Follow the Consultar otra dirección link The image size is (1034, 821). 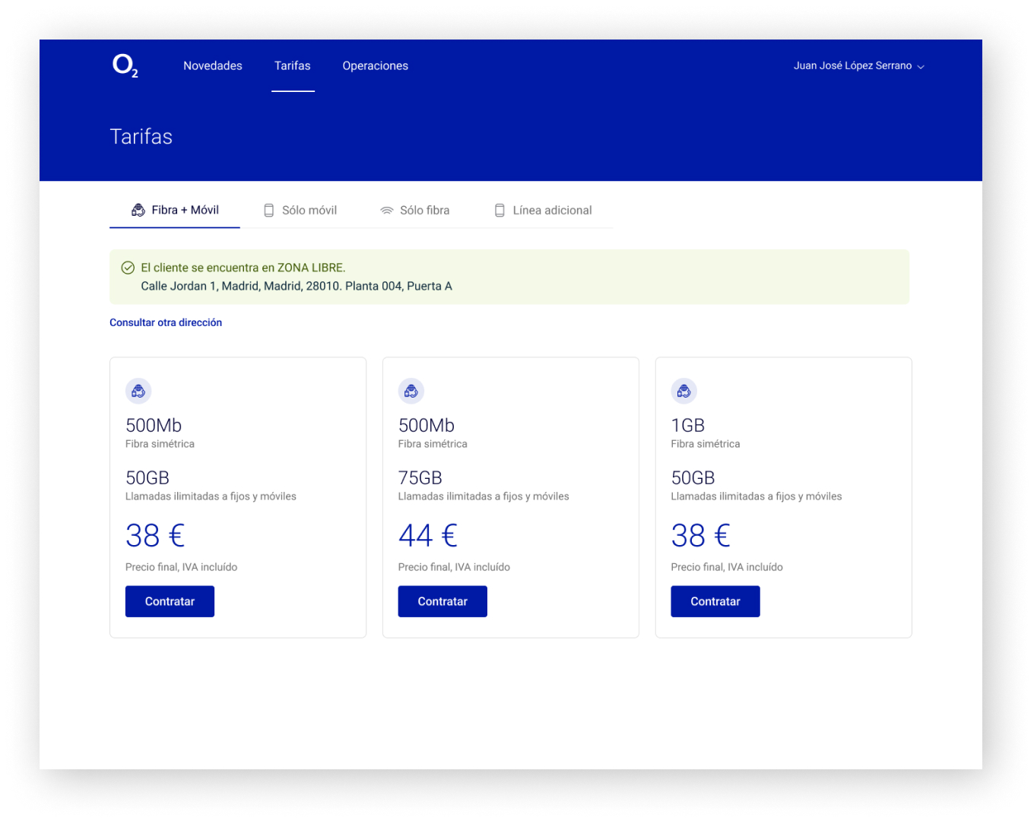tap(166, 322)
